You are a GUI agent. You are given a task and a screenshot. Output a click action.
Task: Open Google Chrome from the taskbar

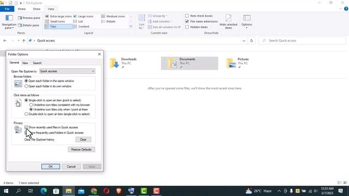pos(94,191)
